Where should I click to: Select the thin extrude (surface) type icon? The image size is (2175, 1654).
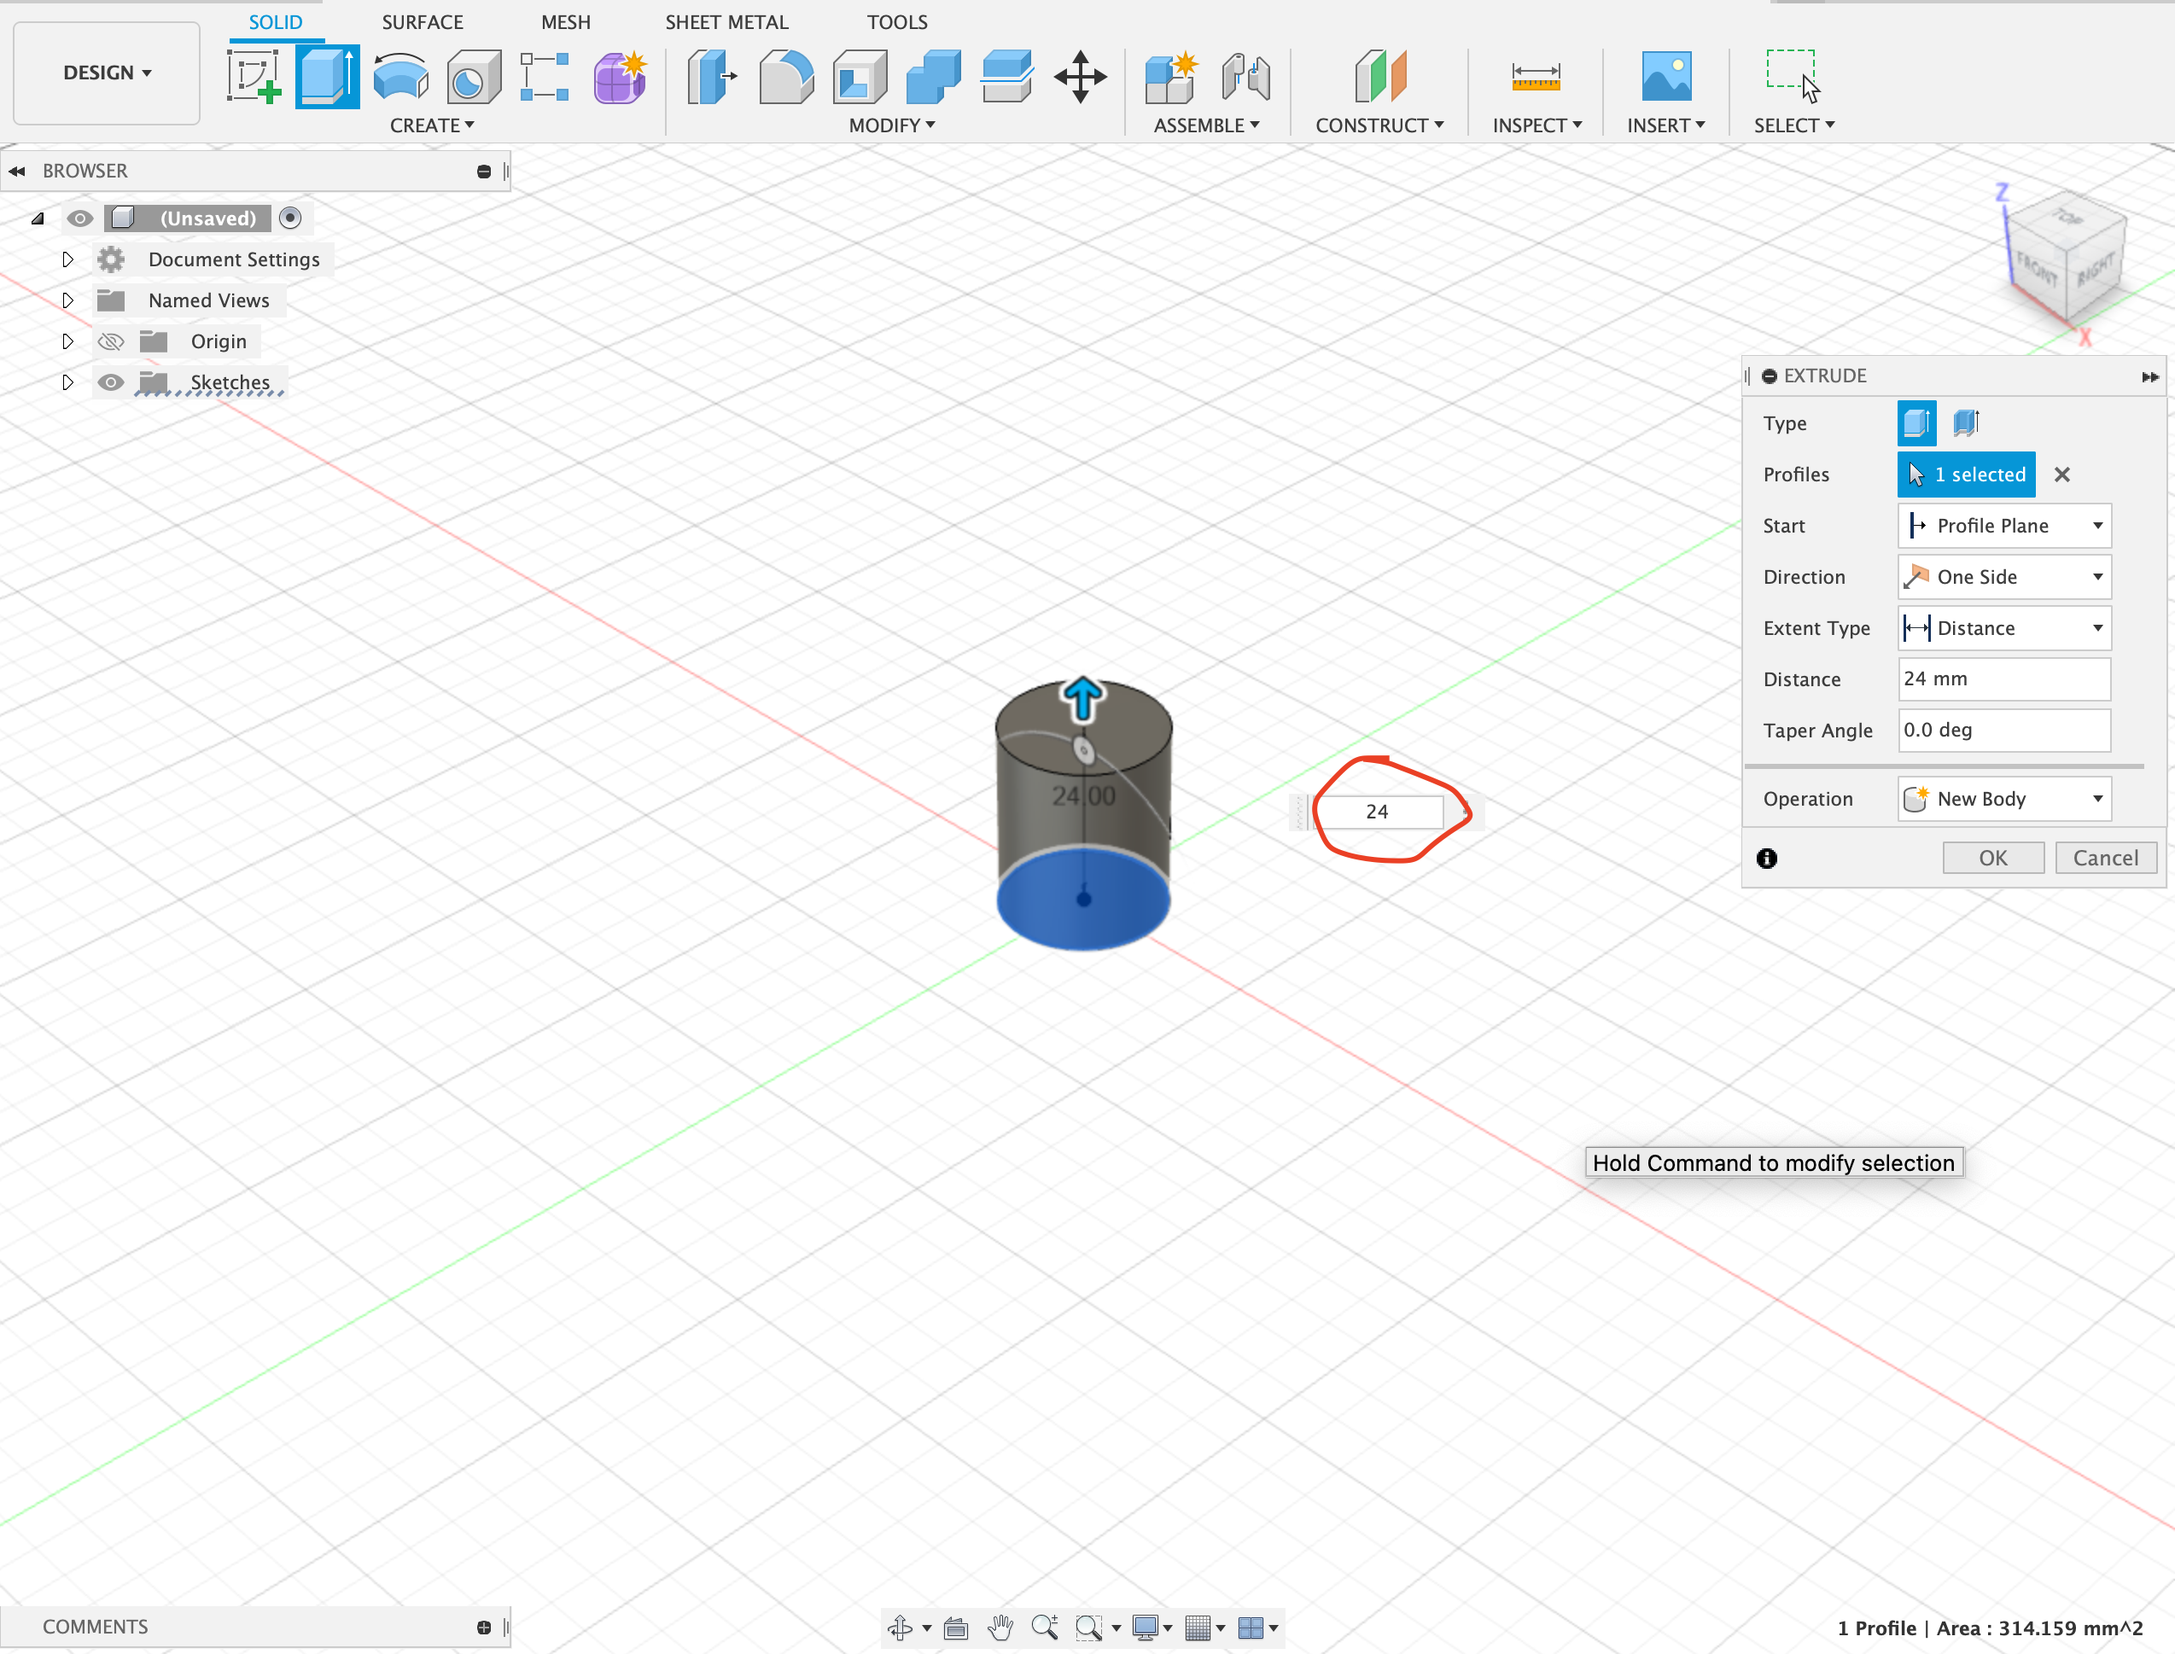pos(1965,422)
